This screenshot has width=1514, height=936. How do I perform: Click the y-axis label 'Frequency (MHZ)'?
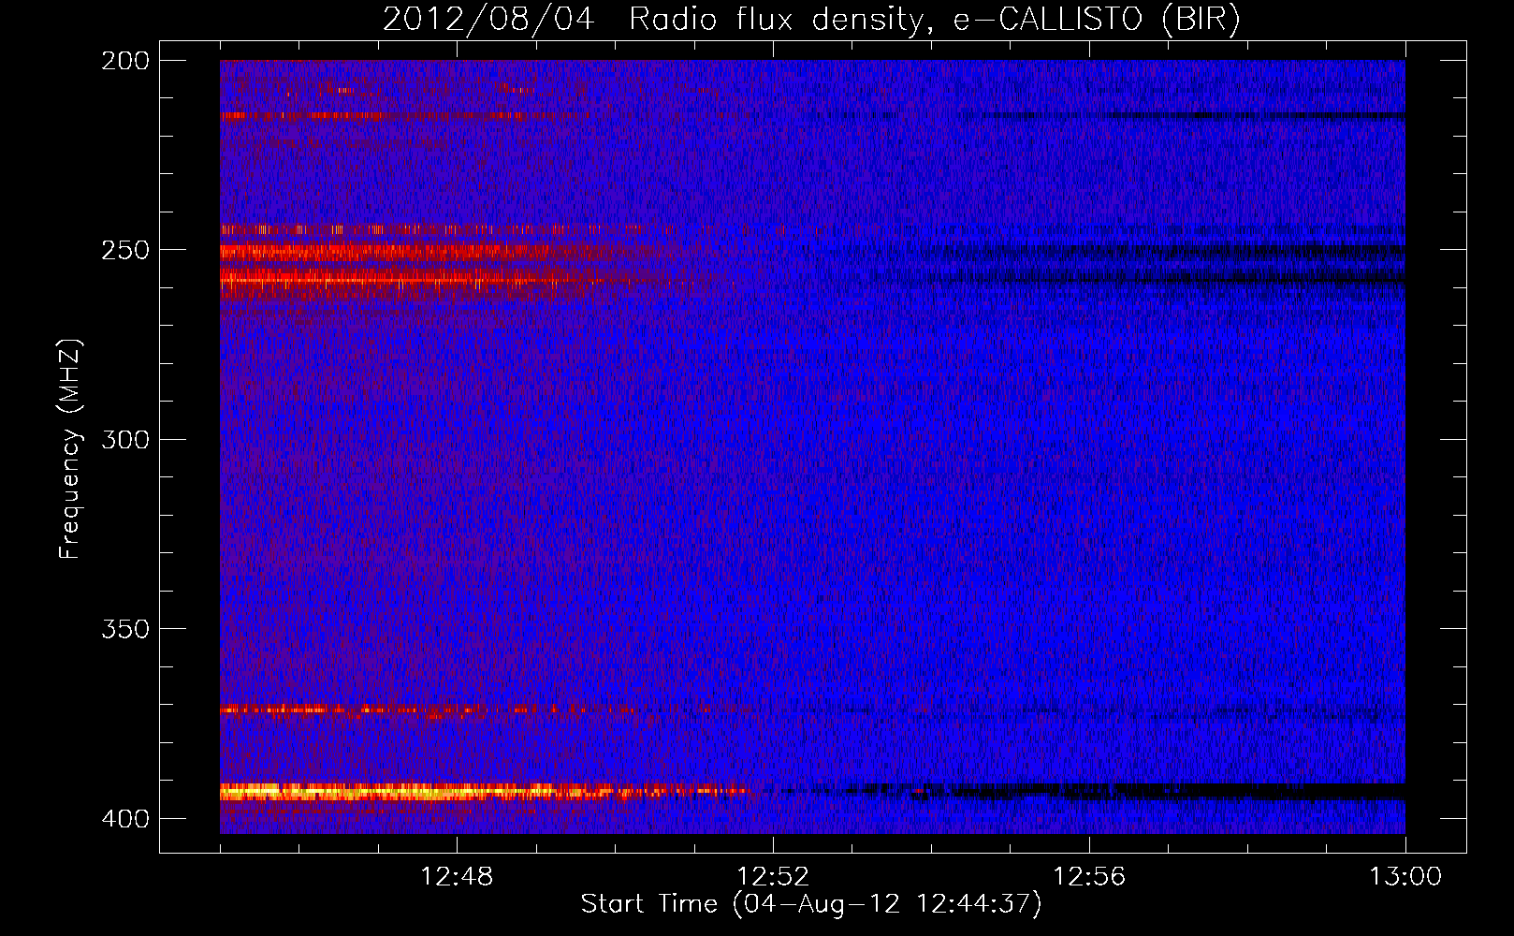click(70, 448)
